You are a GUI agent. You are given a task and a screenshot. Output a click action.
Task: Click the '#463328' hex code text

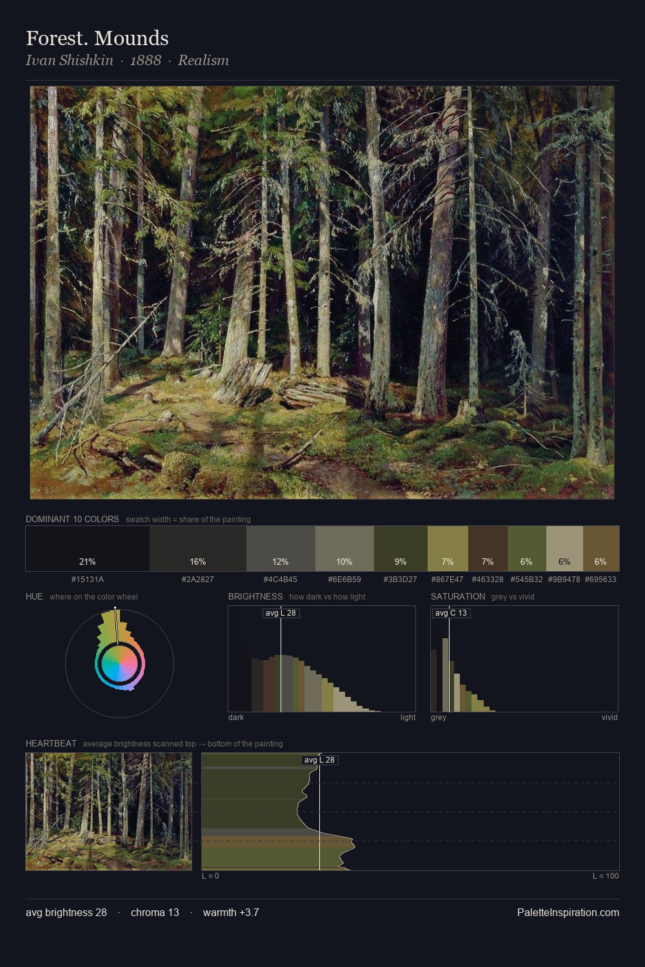coord(488,580)
